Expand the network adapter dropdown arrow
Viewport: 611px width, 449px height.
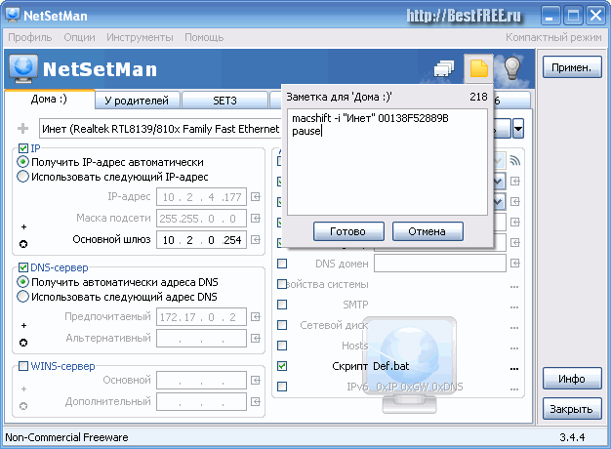[x=518, y=129]
